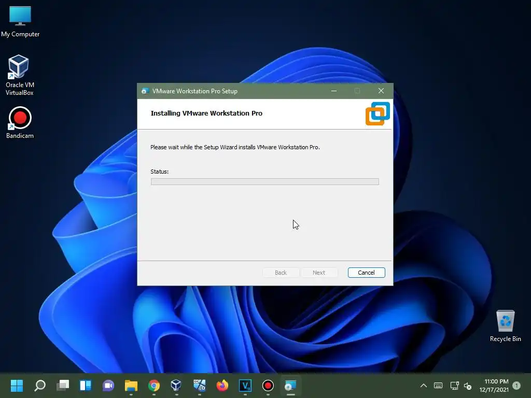The width and height of the screenshot is (531, 398).
Task: Open the Teams Chat taskbar icon
Action: 108,386
